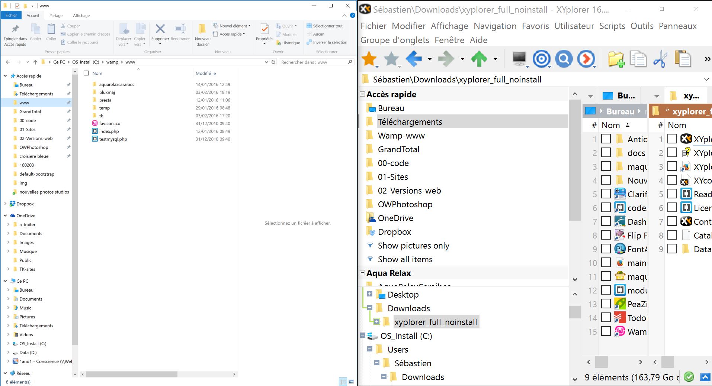Click the green Up arrow in XYplorer toolbar
The height and width of the screenshot is (386, 712).
[x=479, y=59]
